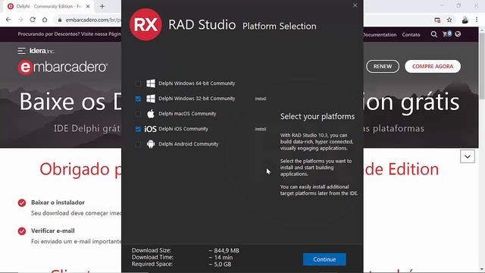Uncheck Delphi Windows 32-bit Community checkbox
Image resolution: width=485 pixels, height=273 pixels.
(138, 99)
